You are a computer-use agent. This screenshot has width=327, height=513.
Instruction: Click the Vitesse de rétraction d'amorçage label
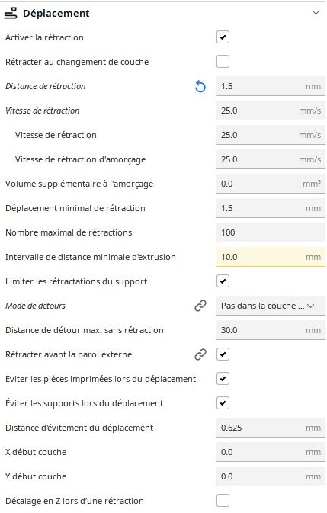tap(81, 159)
